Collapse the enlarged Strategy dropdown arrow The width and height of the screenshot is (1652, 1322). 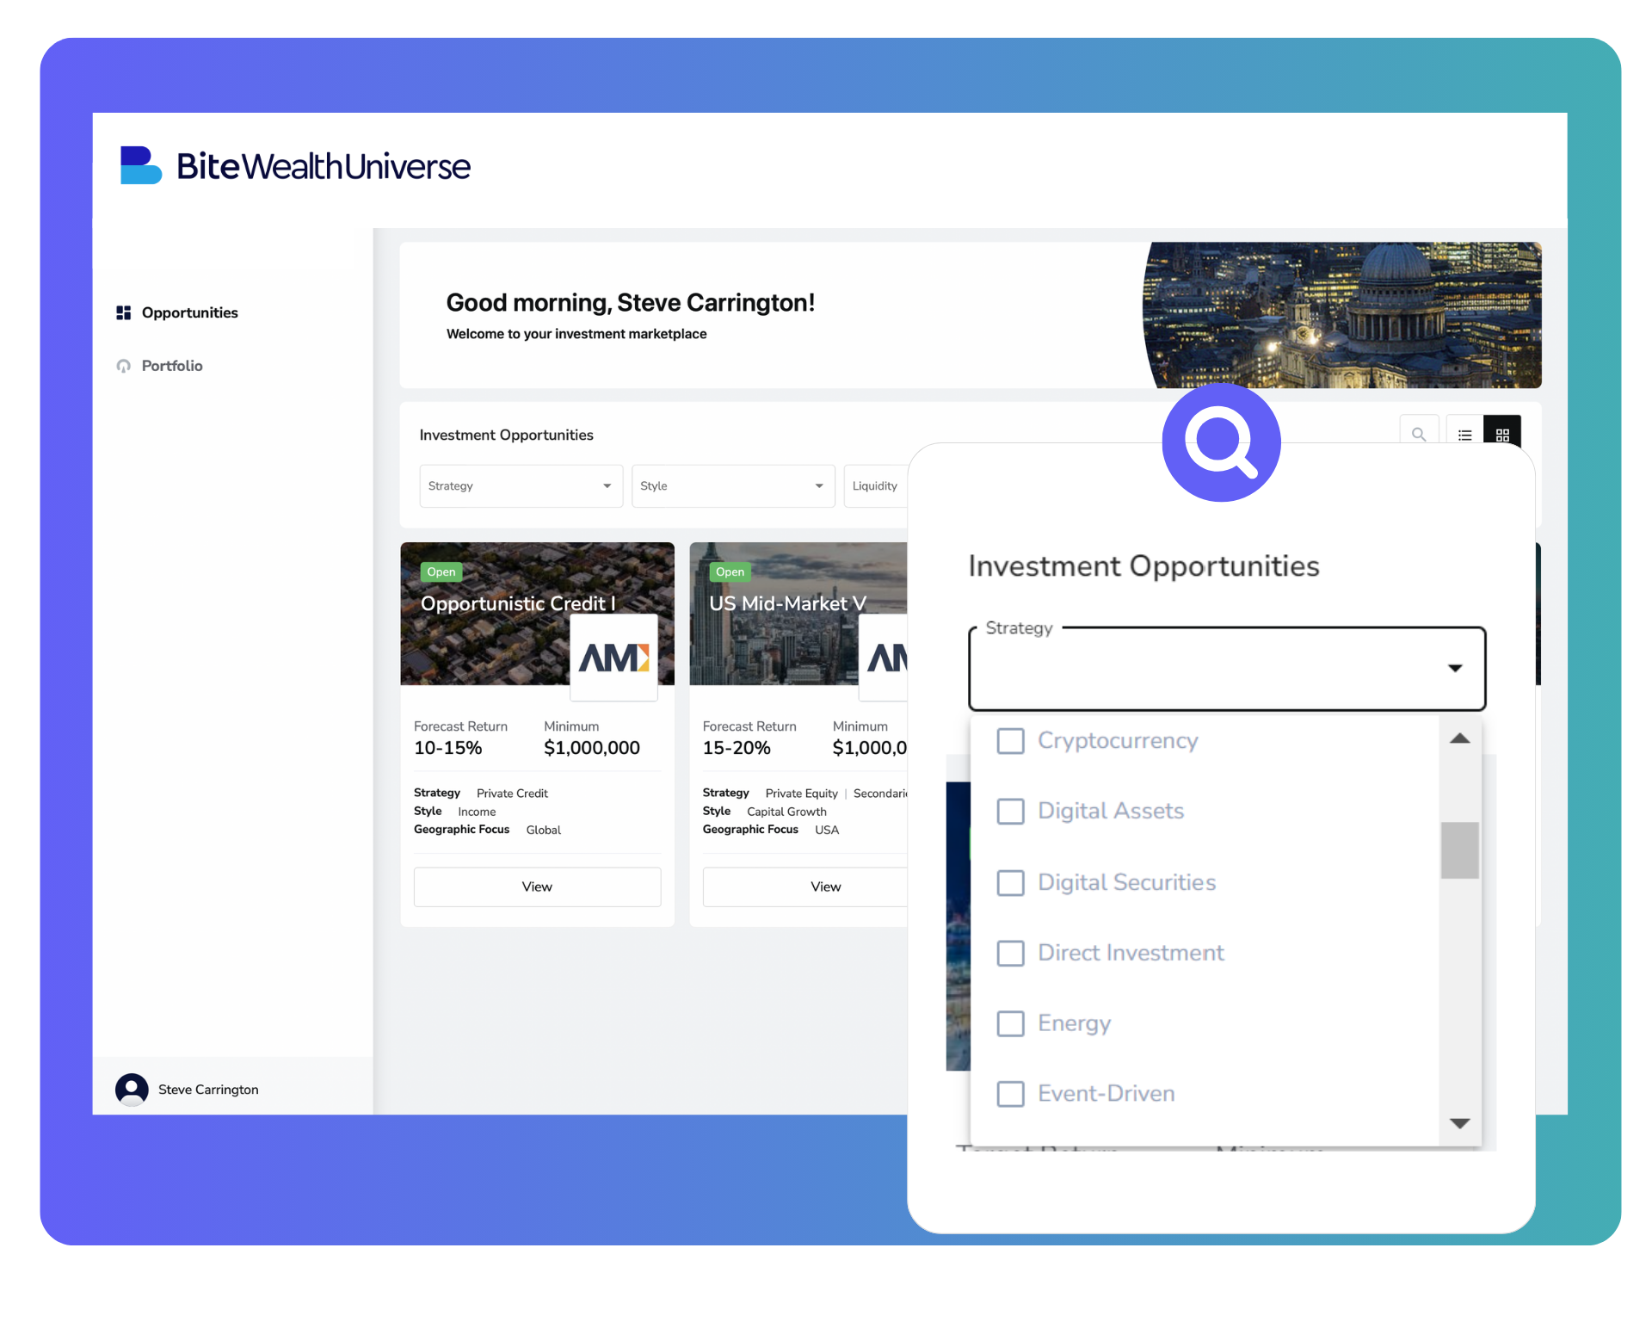tap(1455, 668)
